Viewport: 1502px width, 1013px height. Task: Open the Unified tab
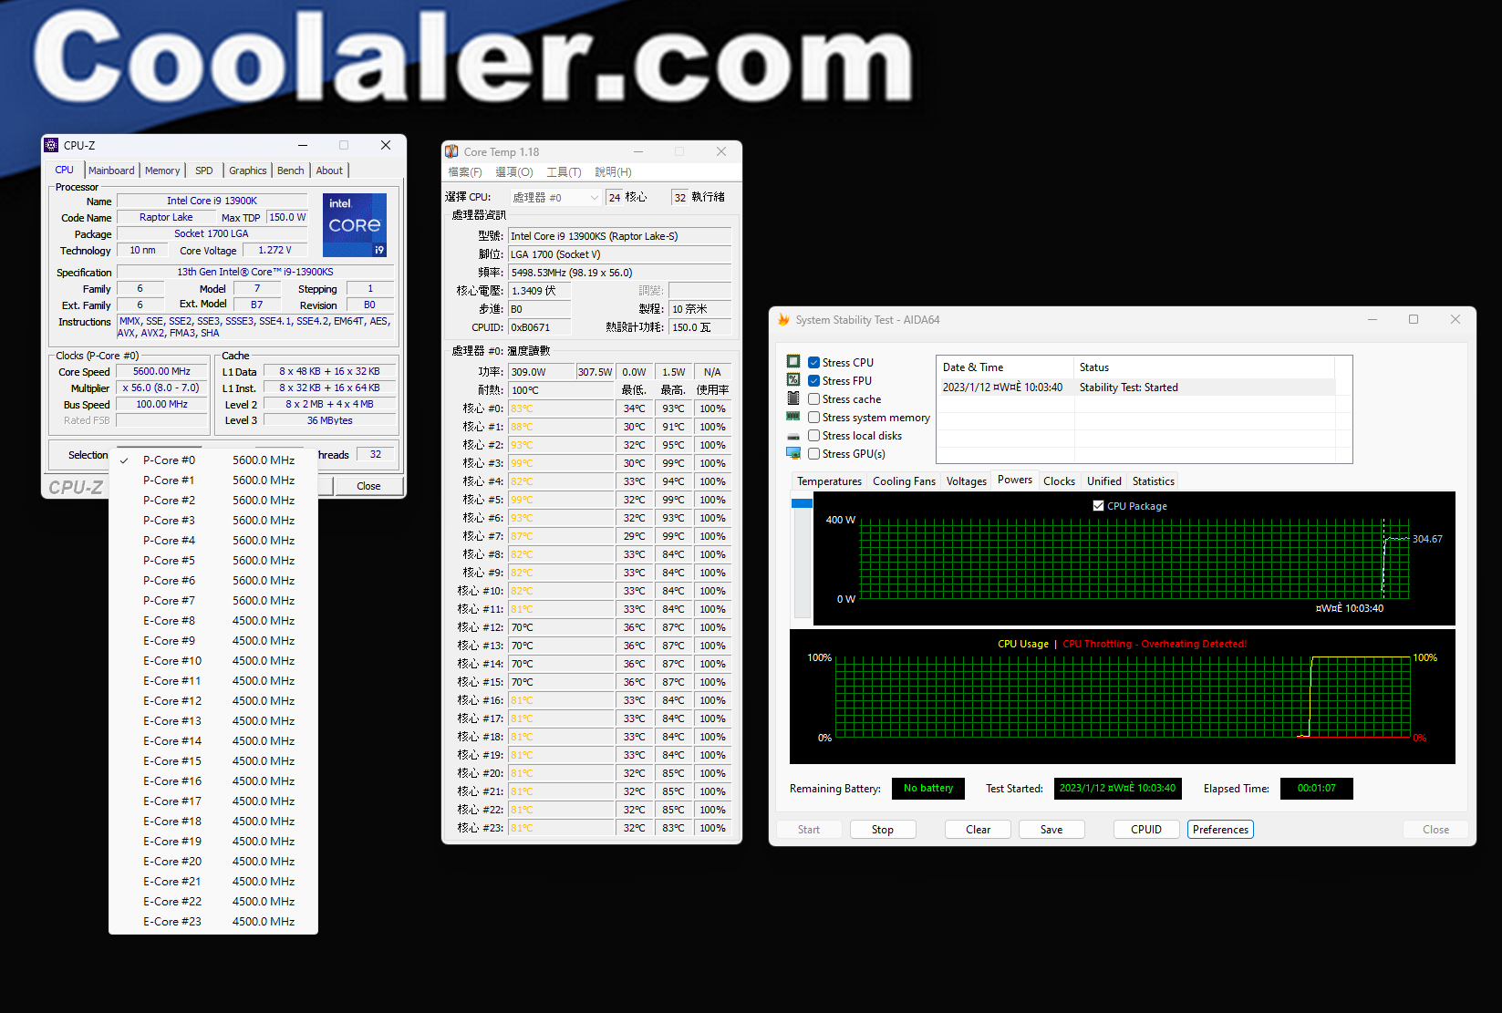[1103, 481]
